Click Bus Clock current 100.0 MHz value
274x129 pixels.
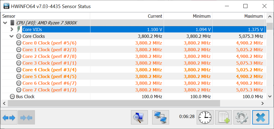click(151, 97)
